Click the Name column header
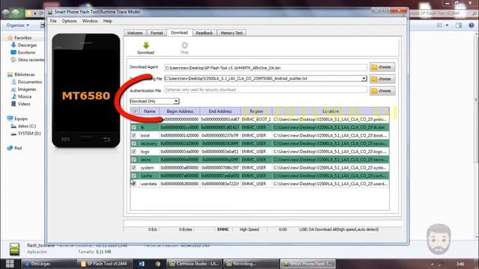The width and height of the screenshot is (479, 269). [x=150, y=111]
